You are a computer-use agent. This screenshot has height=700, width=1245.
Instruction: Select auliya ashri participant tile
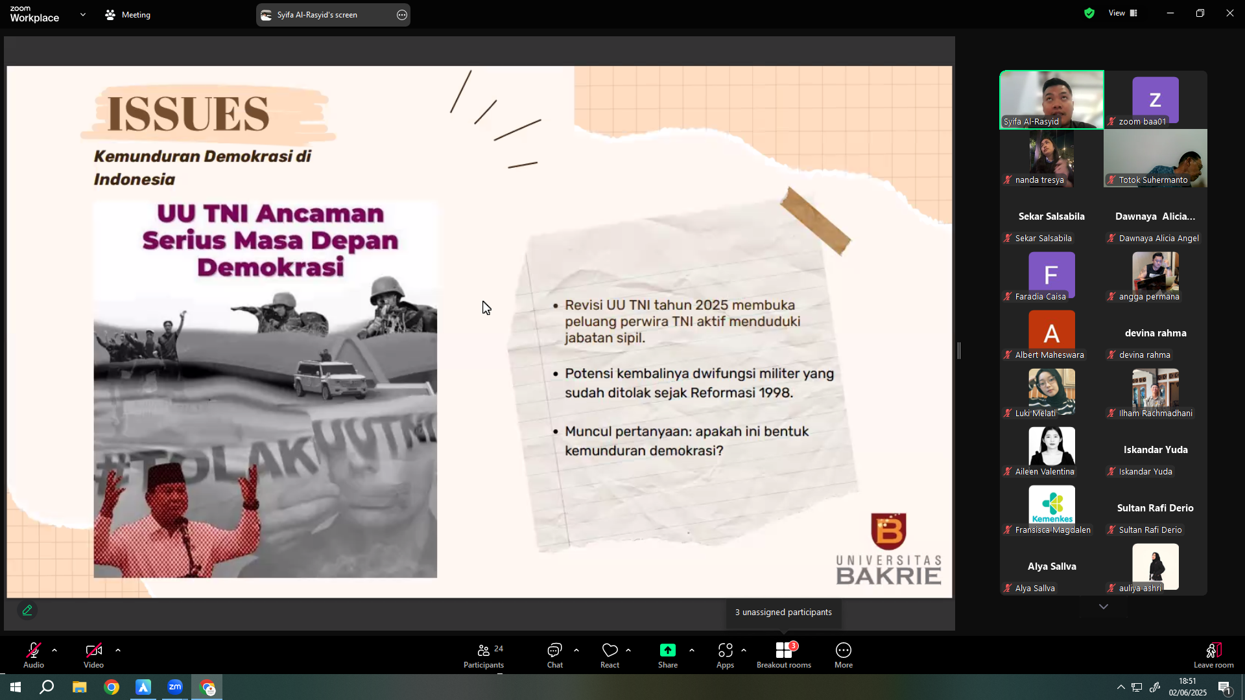tap(1156, 566)
